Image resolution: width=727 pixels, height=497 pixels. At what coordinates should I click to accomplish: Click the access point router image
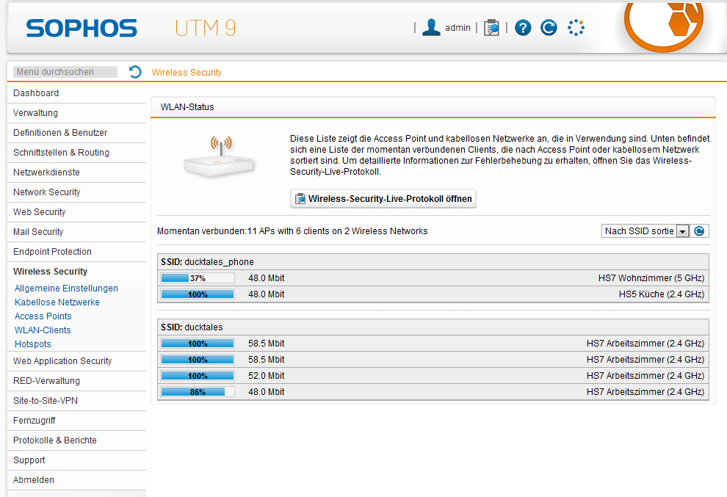(x=220, y=156)
